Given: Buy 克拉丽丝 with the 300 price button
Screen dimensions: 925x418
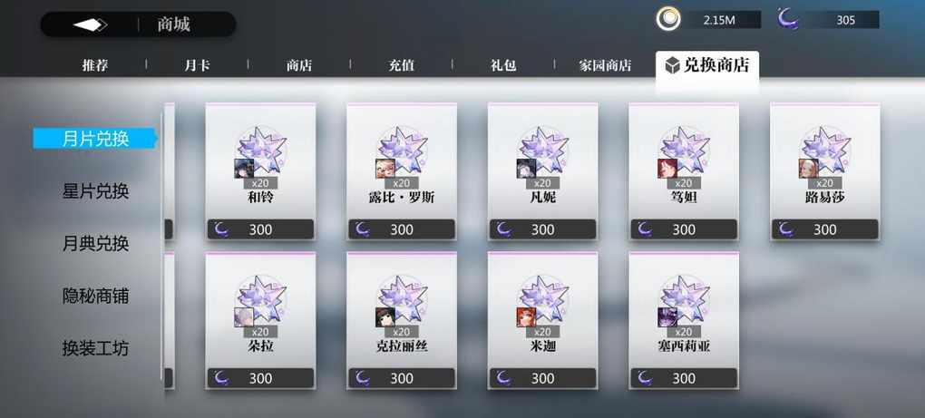Looking at the screenshot, I should 402,378.
